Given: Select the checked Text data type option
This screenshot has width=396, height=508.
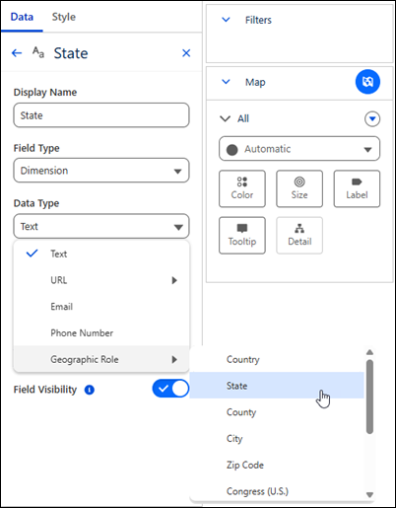Looking at the screenshot, I should [x=101, y=254].
